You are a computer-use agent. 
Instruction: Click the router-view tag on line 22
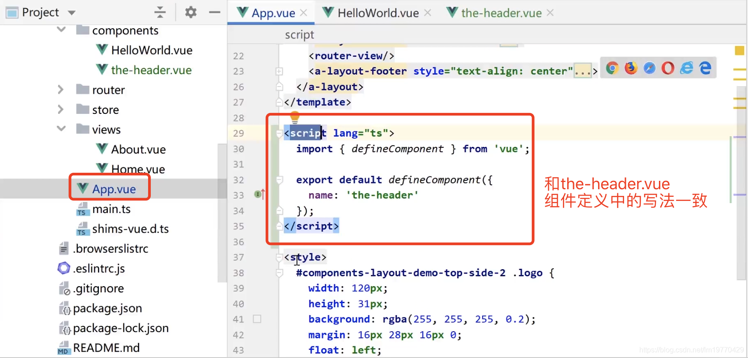click(351, 56)
